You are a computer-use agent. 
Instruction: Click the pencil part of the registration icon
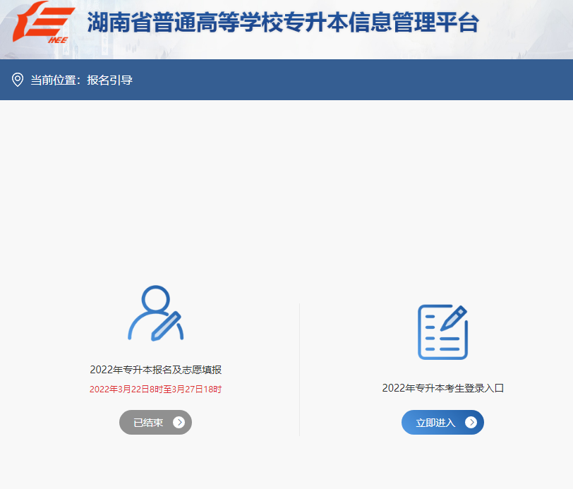(168, 324)
